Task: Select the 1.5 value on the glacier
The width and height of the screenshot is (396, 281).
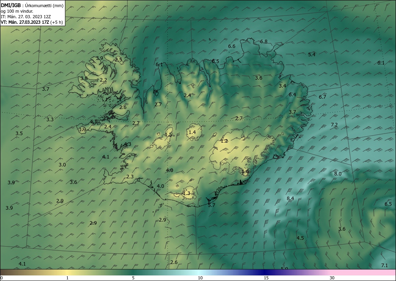Action: pyautogui.click(x=168, y=135)
